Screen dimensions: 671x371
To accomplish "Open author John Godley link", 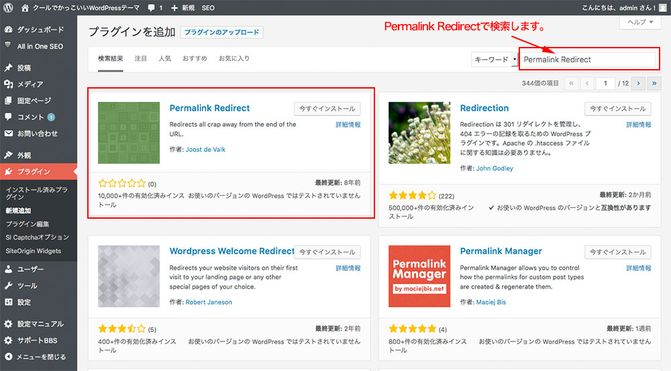I will pyautogui.click(x=495, y=168).
